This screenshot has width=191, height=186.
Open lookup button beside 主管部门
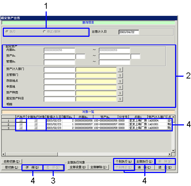120,75
